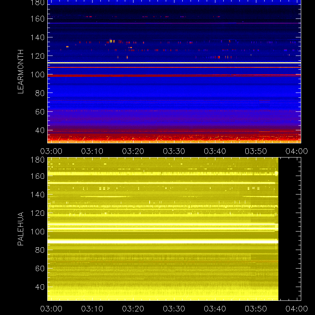Click the 03:50 time label of the Learmonth plot
315x315 pixels.
tap(256, 151)
